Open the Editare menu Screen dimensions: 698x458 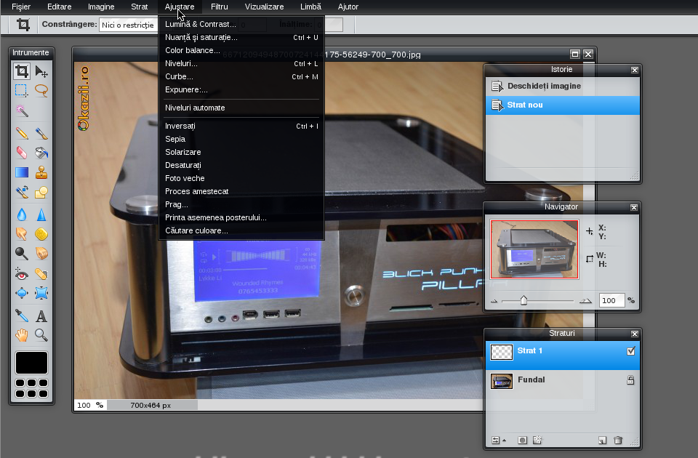point(59,7)
